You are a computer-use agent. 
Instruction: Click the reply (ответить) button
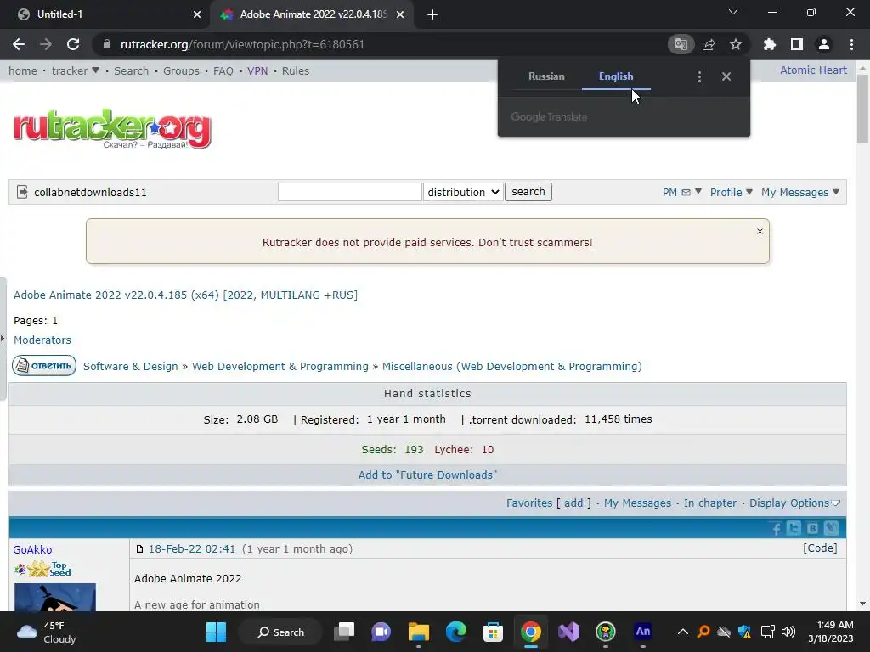coord(44,365)
